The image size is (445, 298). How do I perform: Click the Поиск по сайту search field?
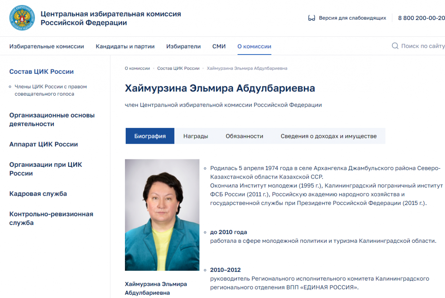point(422,46)
